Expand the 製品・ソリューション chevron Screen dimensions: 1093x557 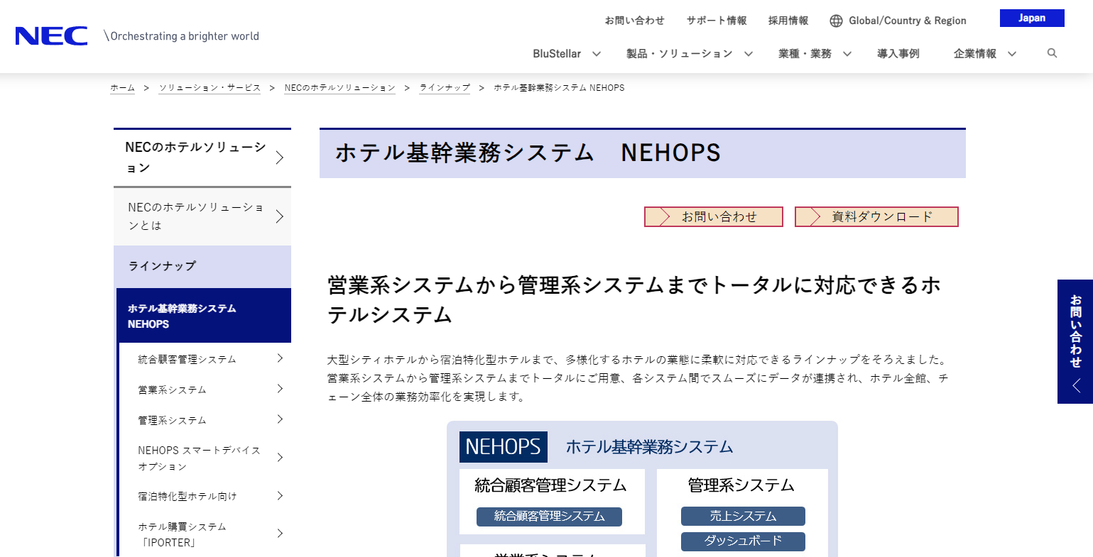pos(748,54)
